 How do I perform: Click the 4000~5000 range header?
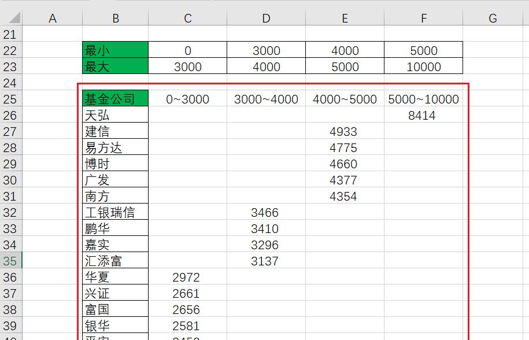(x=345, y=98)
